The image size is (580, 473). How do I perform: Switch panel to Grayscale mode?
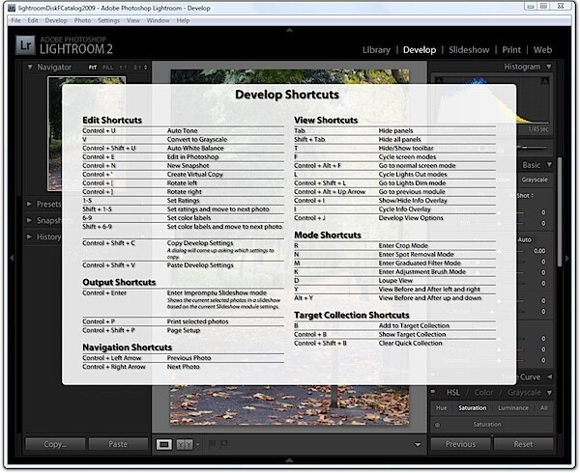pos(524,392)
